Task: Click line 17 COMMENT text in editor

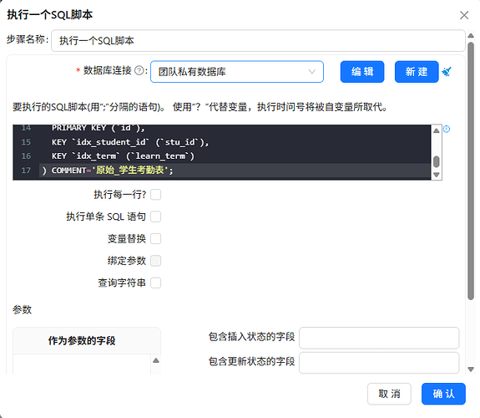Action: pyautogui.click(x=108, y=171)
